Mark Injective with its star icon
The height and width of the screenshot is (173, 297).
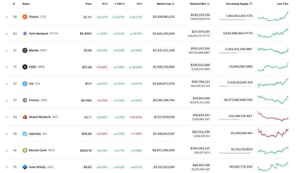(x=7, y=134)
